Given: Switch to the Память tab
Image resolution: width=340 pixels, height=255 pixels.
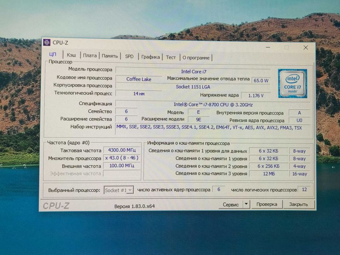Looking at the screenshot, I should pyautogui.click(x=110, y=56).
